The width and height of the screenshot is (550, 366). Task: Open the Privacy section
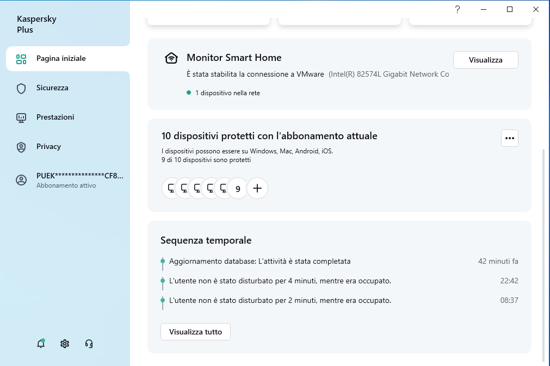(68, 146)
